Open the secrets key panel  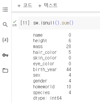coord(5,55)
